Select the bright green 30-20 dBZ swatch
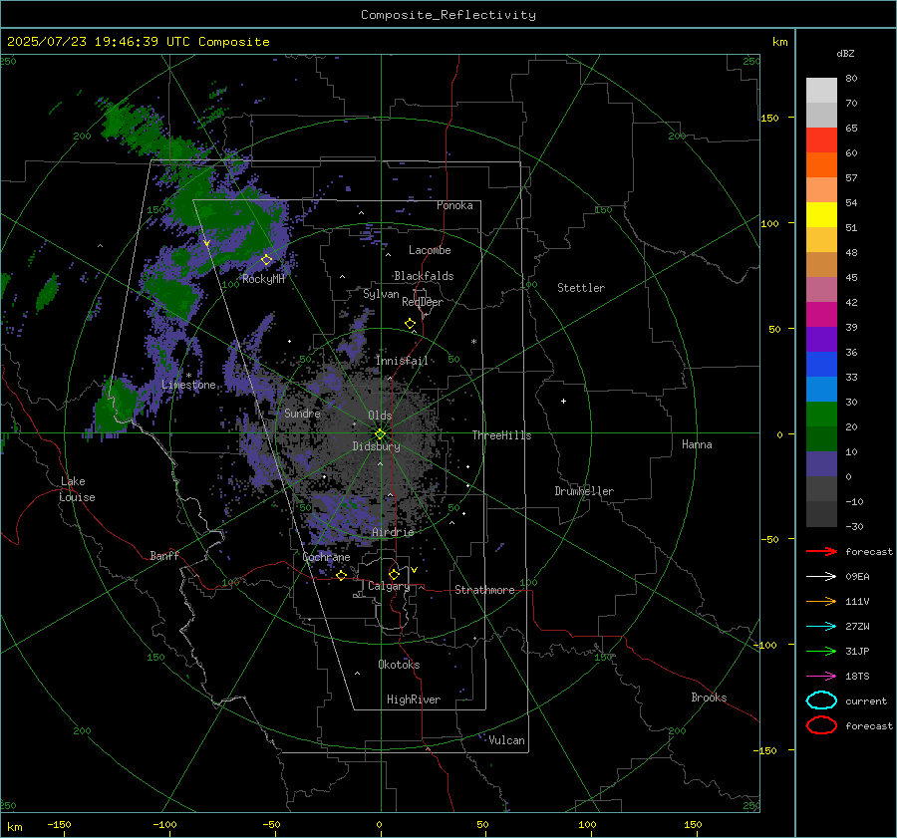Image resolution: width=897 pixels, height=838 pixels. pos(821,415)
